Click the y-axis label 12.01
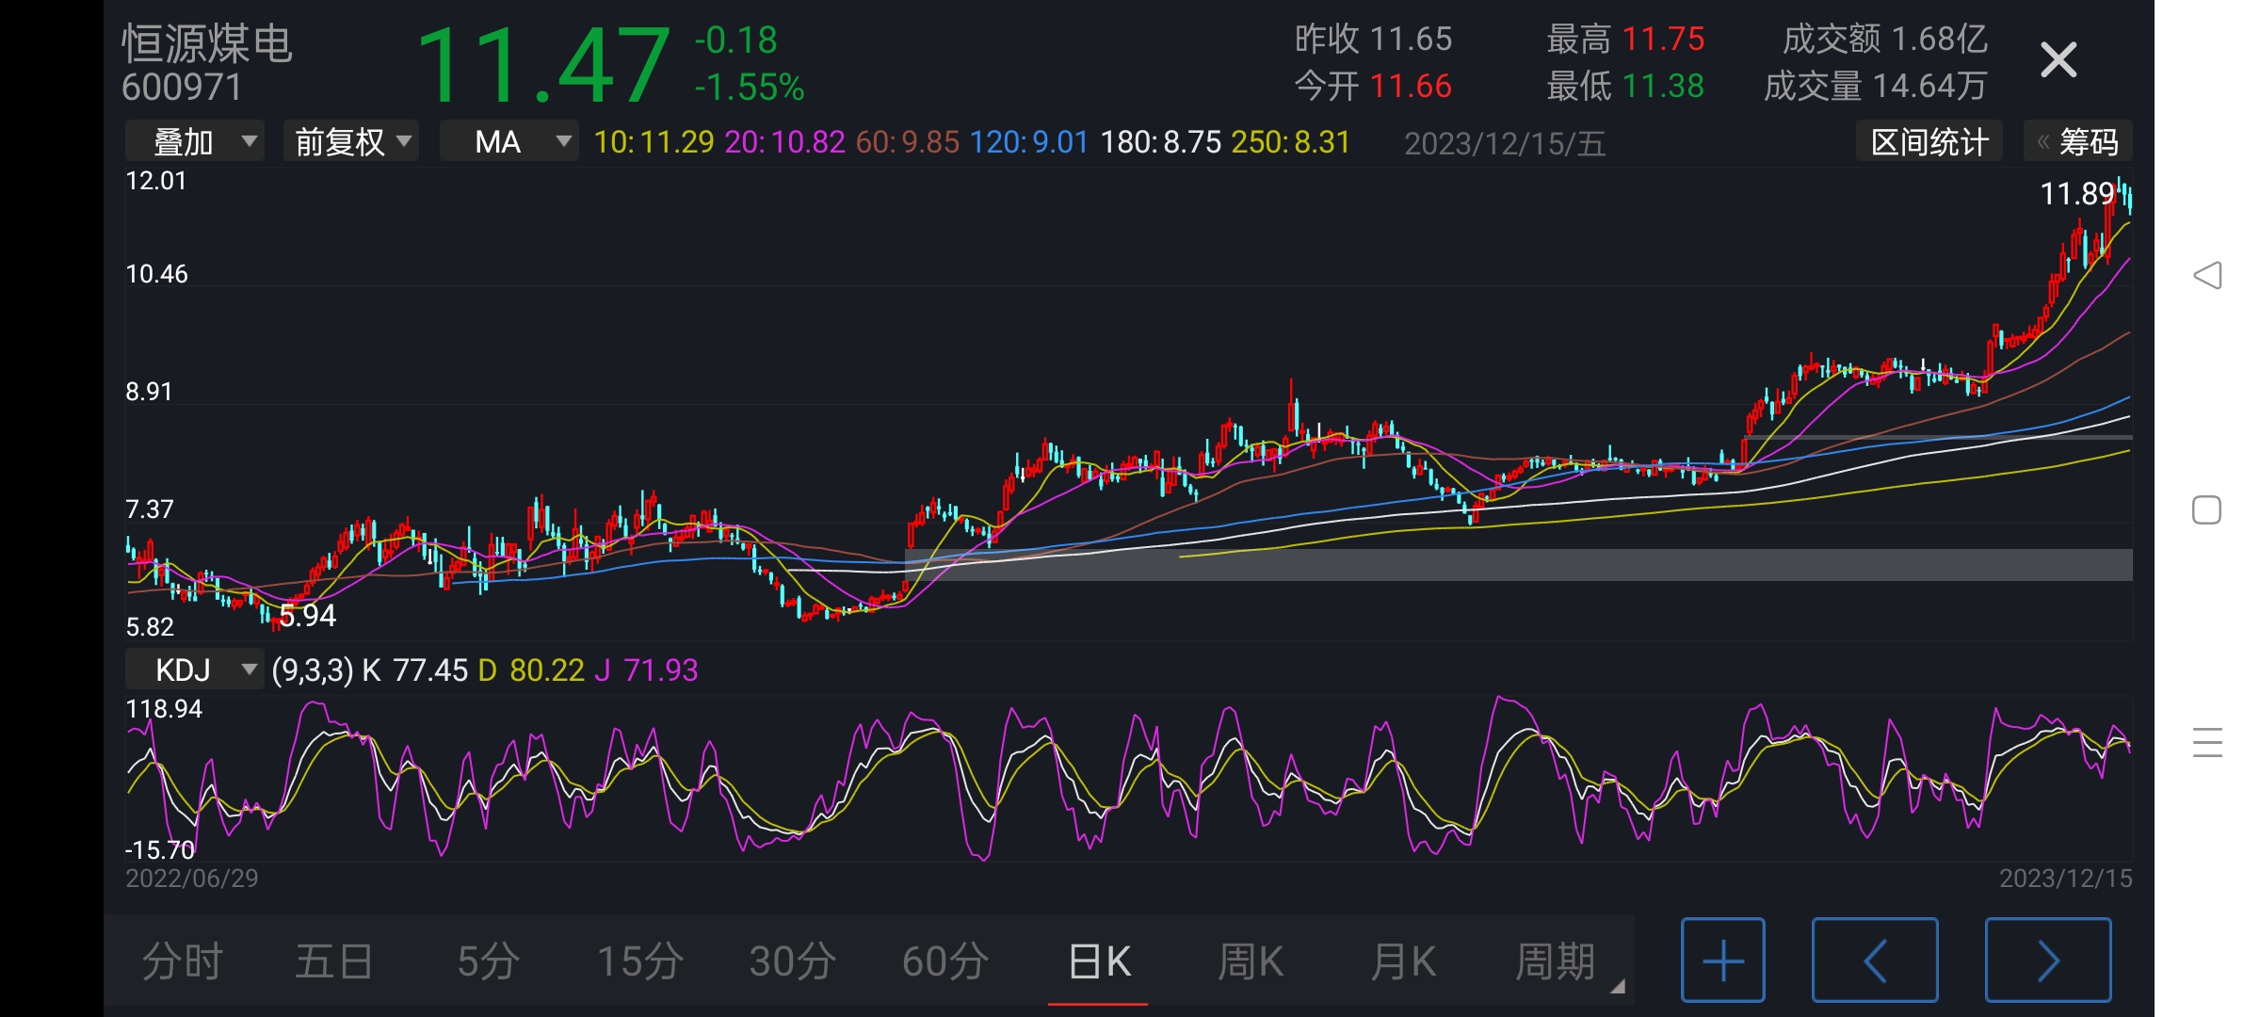Image resolution: width=2260 pixels, height=1017 pixels. [x=156, y=181]
